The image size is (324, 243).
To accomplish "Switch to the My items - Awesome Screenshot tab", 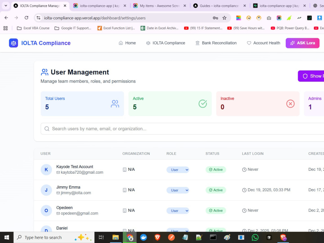I will click(x=160, y=6).
